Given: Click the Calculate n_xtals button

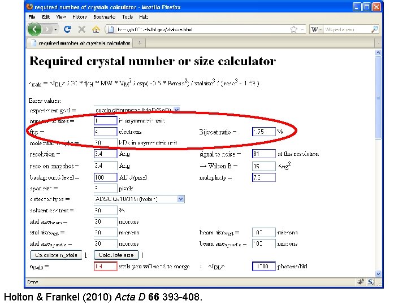Looking at the screenshot, I should tap(56, 255).
